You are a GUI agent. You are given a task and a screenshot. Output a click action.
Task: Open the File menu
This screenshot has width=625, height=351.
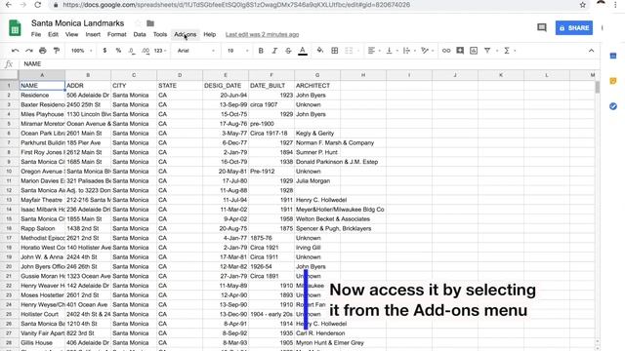pyautogui.click(x=36, y=35)
